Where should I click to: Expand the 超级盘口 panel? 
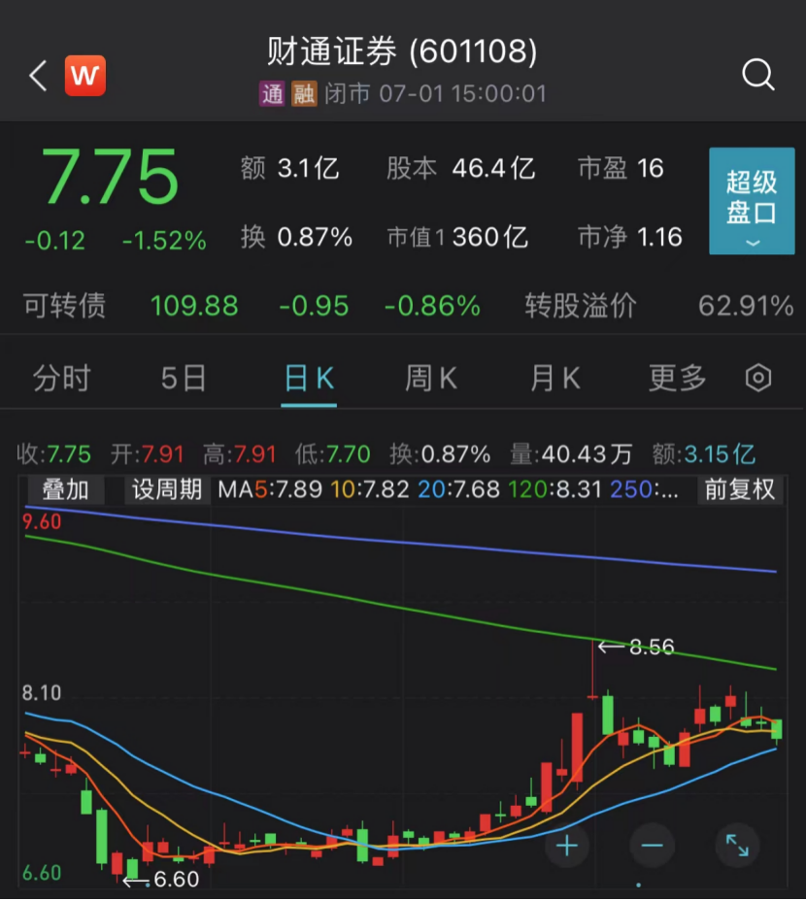[x=752, y=201]
